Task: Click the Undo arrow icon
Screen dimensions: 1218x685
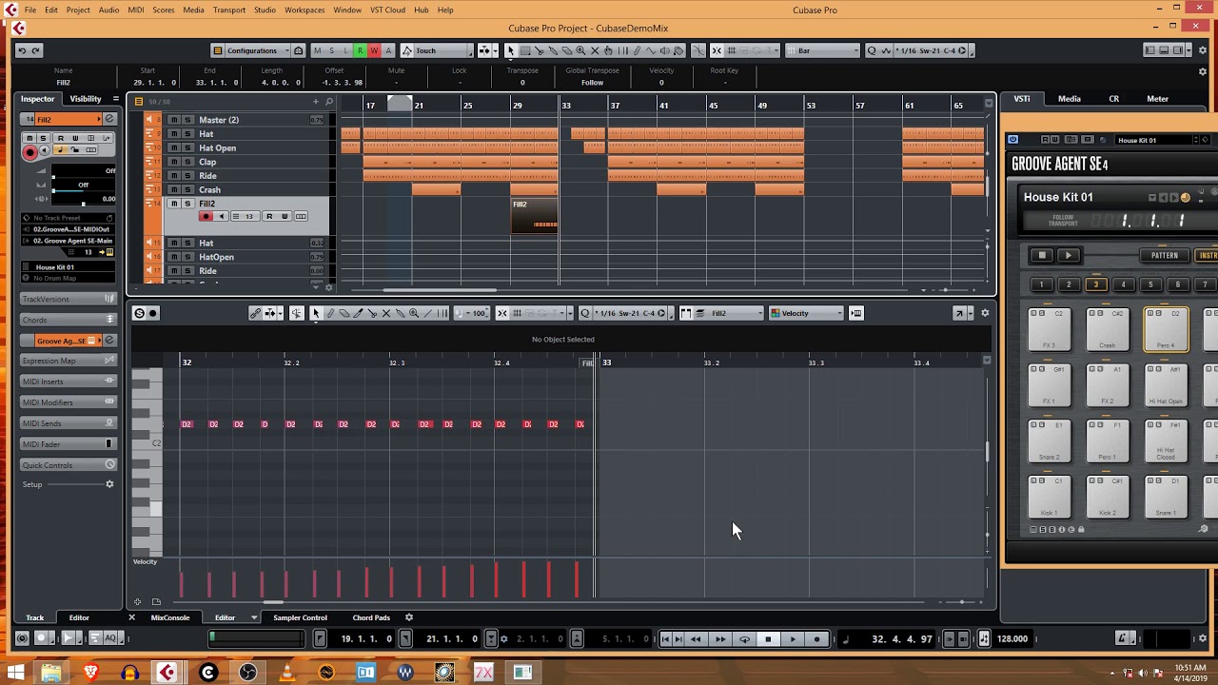Action: tap(22, 50)
